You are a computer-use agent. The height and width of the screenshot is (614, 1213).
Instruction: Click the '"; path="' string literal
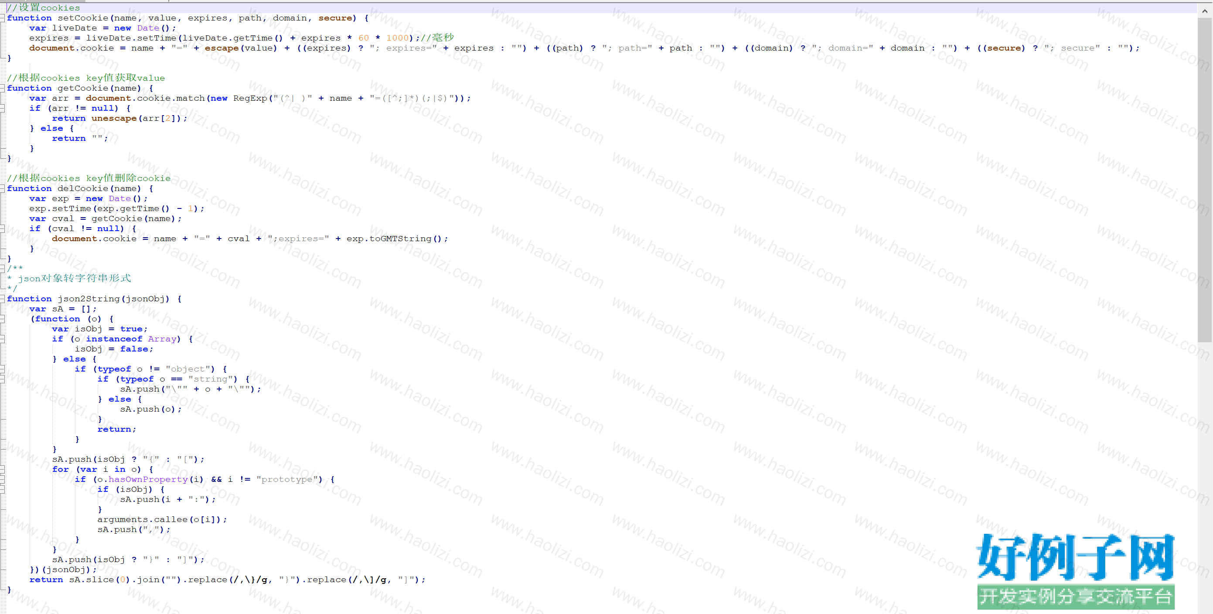click(x=627, y=48)
